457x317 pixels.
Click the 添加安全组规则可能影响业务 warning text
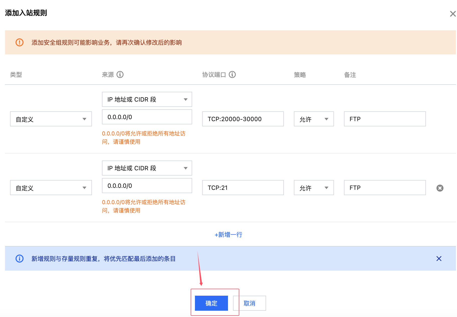(x=107, y=42)
